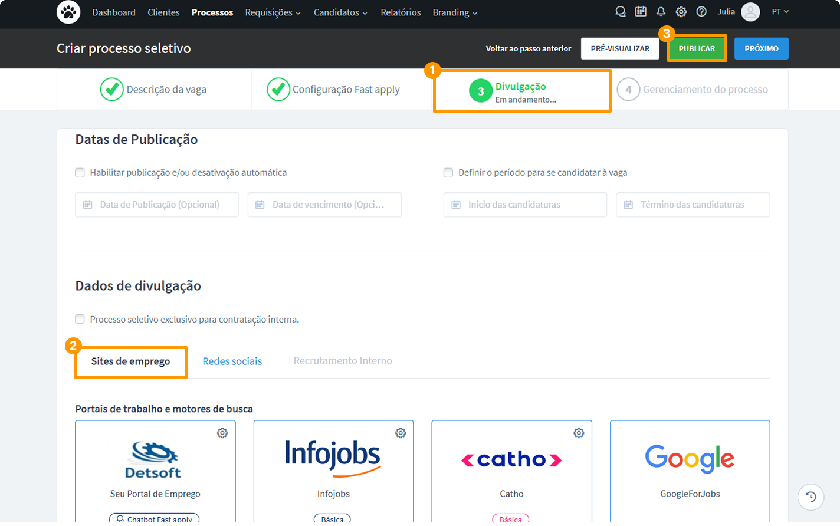Switch to the Redes sociais tab
Screen dimensions: 840x526
coord(232,360)
